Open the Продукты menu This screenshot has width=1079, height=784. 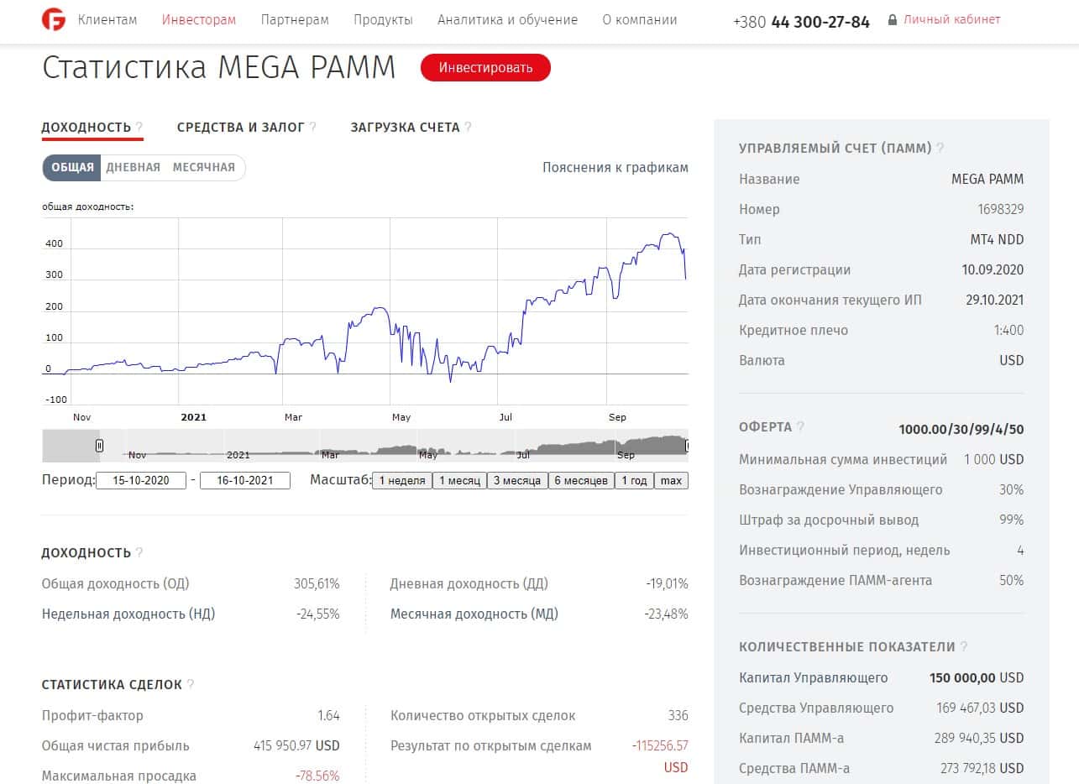(x=383, y=20)
